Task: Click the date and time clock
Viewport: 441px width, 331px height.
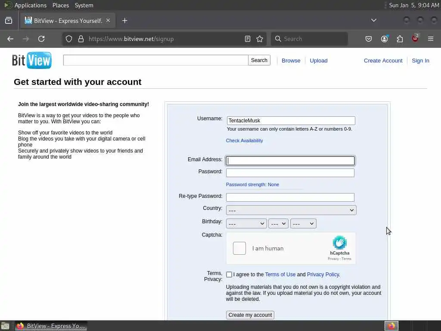Action: [x=414, y=5]
